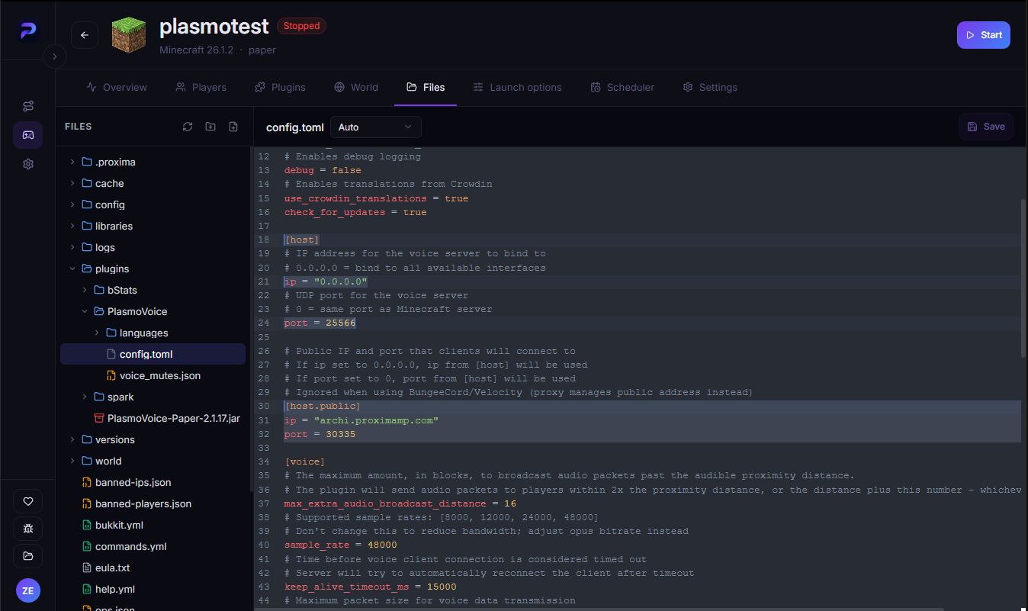Viewport: 1028px width, 611px height.
Task: Open banned-players.json file
Action: click(x=153, y=503)
